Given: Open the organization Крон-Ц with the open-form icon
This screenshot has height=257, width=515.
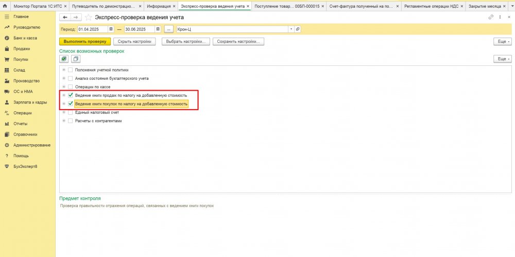Looking at the screenshot, I should [x=298, y=29].
